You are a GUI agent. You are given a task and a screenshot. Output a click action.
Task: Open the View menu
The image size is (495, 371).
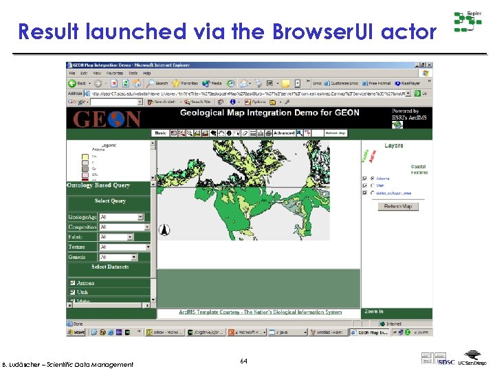tap(97, 74)
